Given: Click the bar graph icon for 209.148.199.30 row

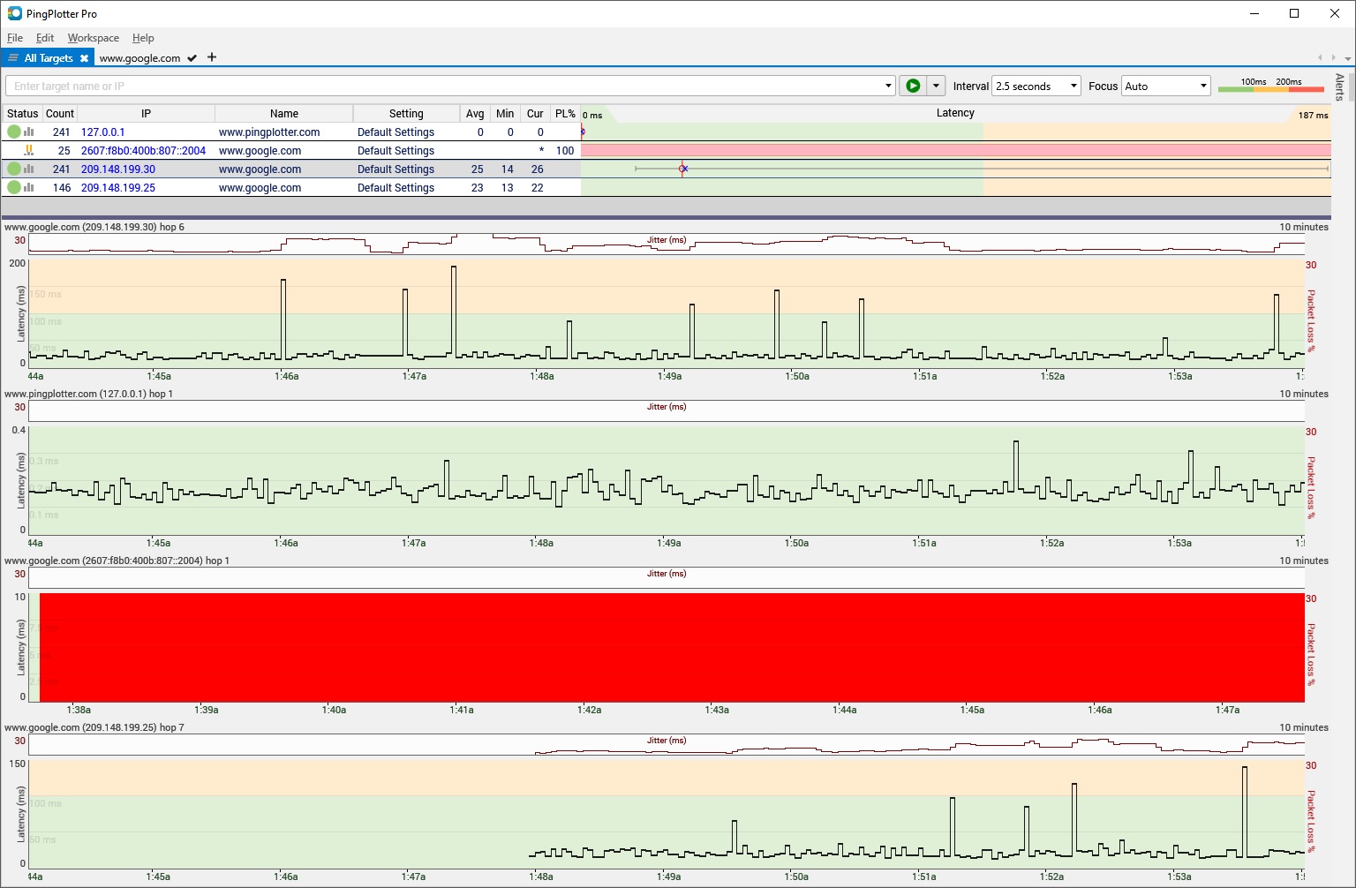Looking at the screenshot, I should 29,169.
